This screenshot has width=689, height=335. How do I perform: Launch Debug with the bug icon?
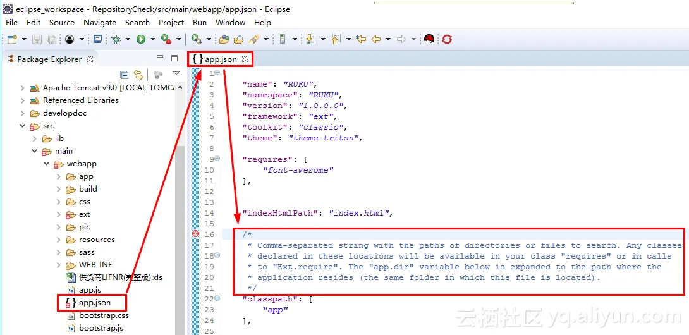pyautogui.click(x=116, y=39)
